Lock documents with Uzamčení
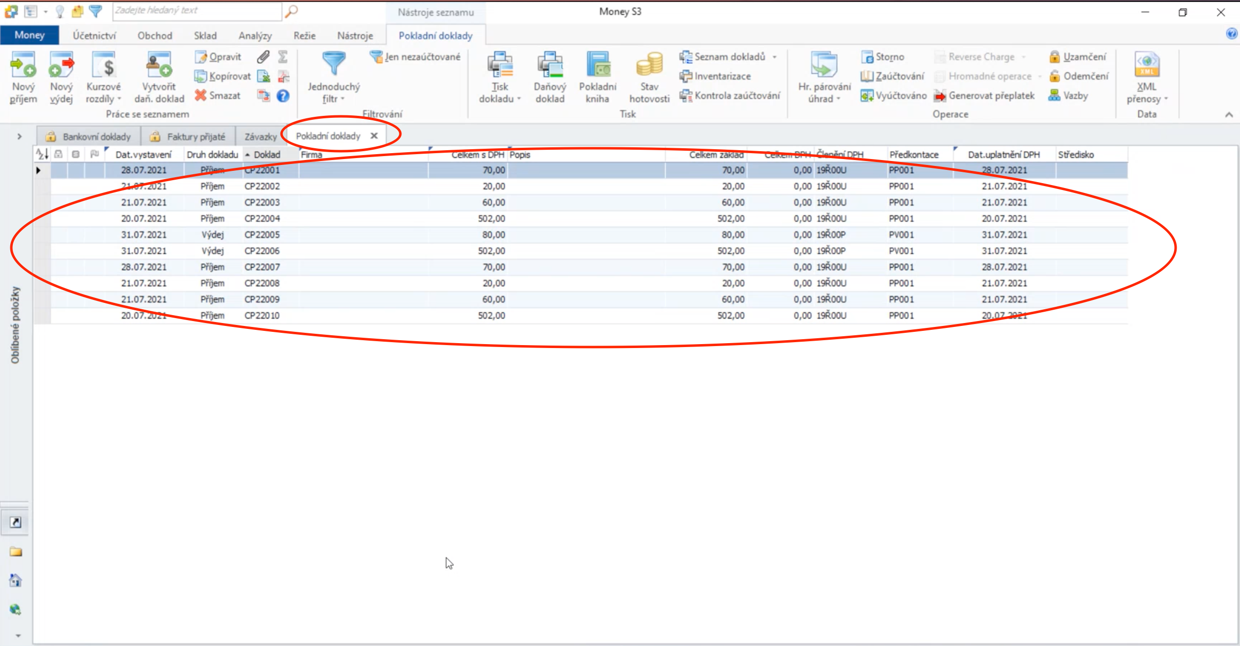 (1078, 57)
